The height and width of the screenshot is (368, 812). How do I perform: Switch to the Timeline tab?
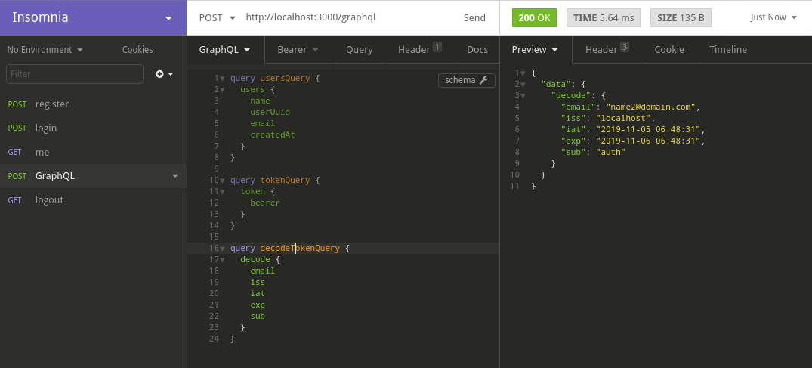(728, 50)
